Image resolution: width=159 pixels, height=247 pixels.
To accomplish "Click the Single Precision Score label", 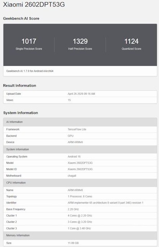I will (x=29, y=49).
